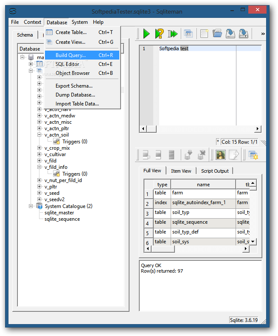The height and width of the screenshot is (336, 278).
Task: Export data with page arrow icon
Action: click(x=234, y=155)
